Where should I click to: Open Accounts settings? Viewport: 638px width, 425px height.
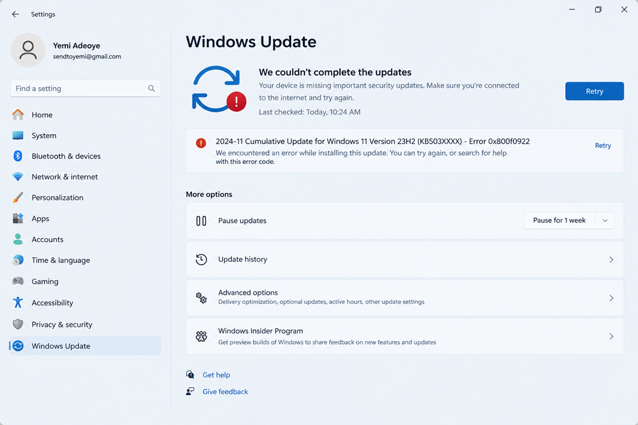tap(85, 239)
